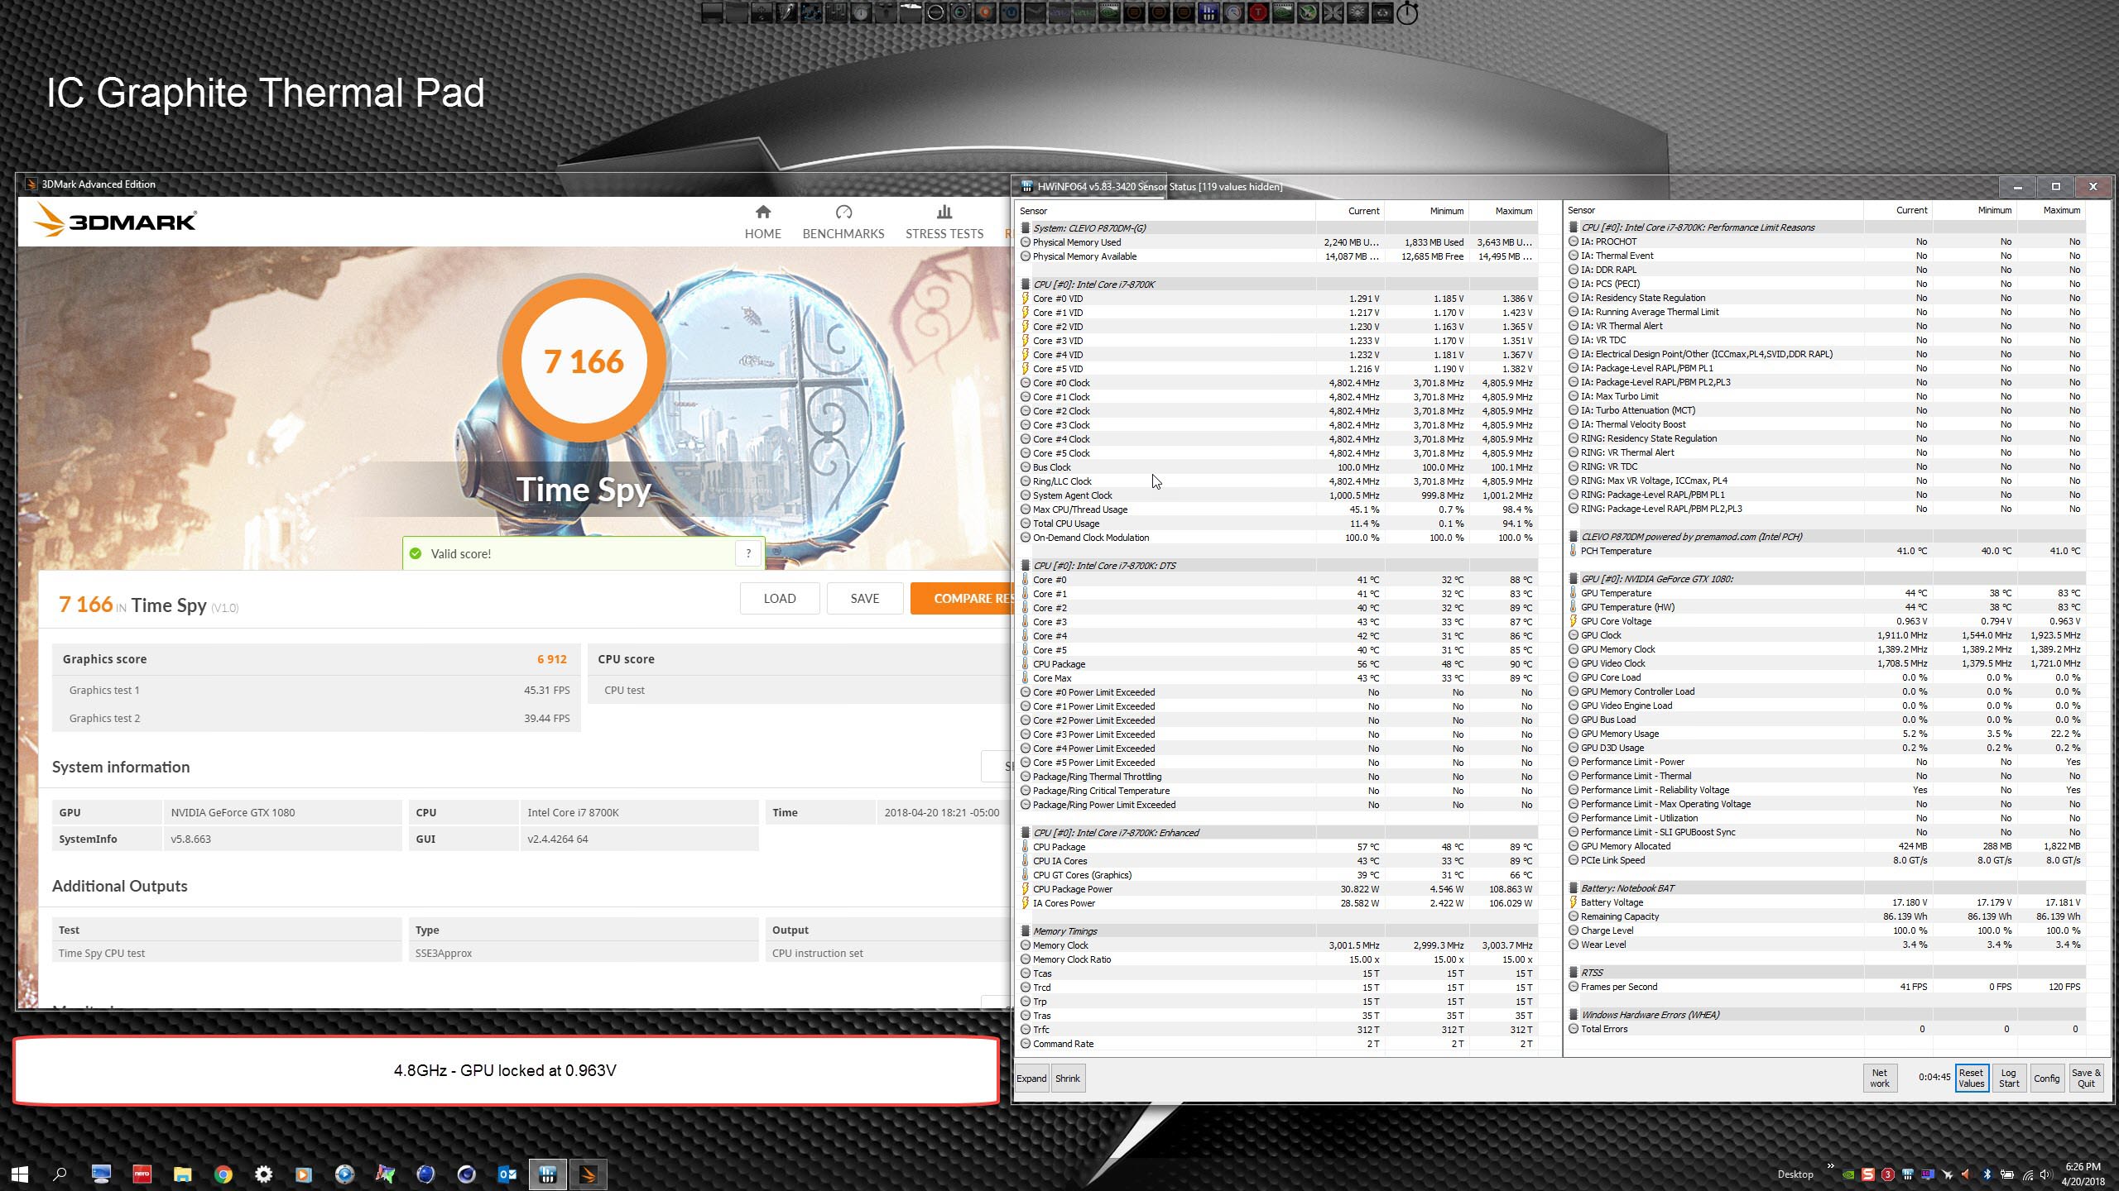Viewport: 2119px width, 1191px height.
Task: Expand the Desktop toolbar chevron on taskbar
Action: coord(1830,1167)
